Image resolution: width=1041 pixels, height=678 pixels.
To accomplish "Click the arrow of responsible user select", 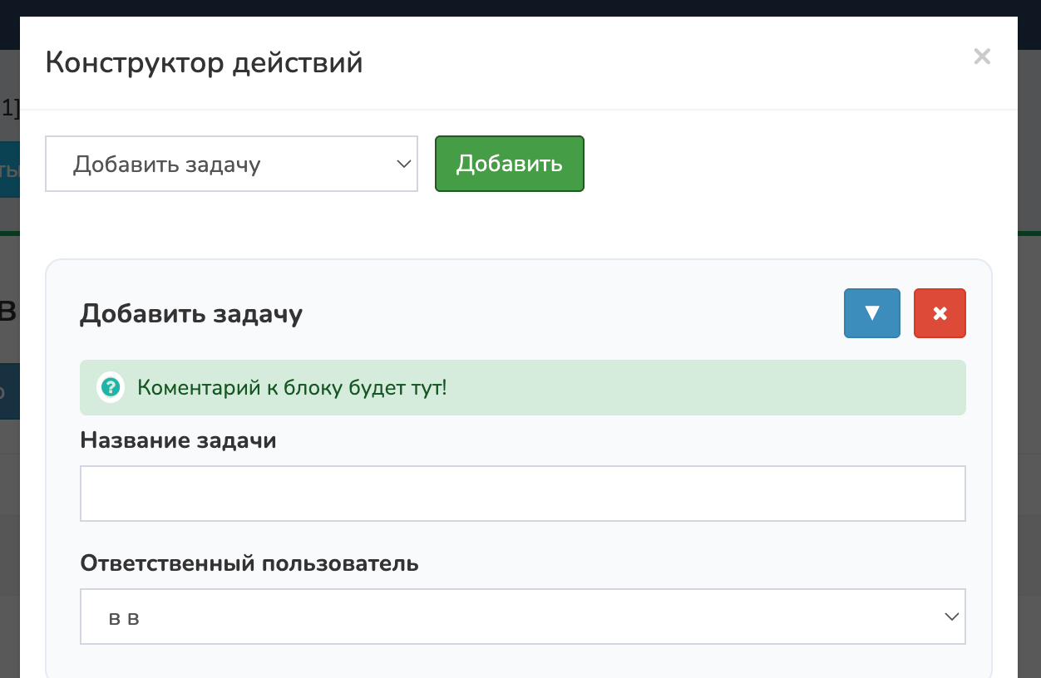I will click(951, 617).
